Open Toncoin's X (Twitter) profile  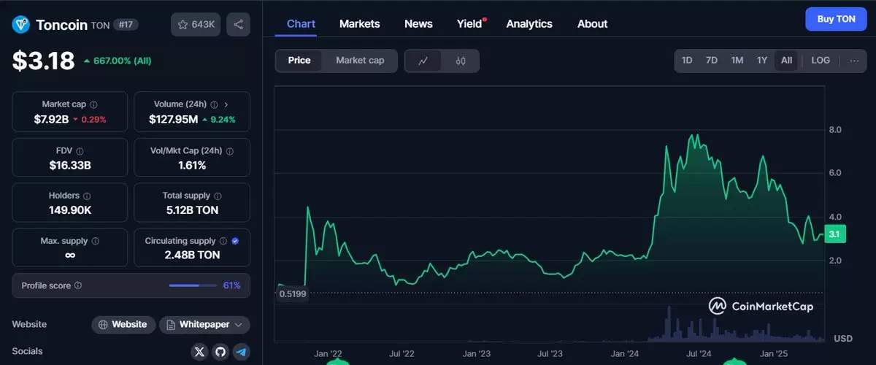pyautogui.click(x=200, y=352)
